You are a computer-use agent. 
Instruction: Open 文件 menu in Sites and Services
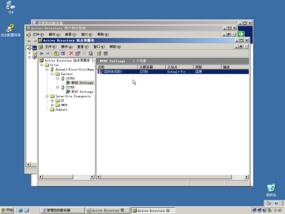51,47
